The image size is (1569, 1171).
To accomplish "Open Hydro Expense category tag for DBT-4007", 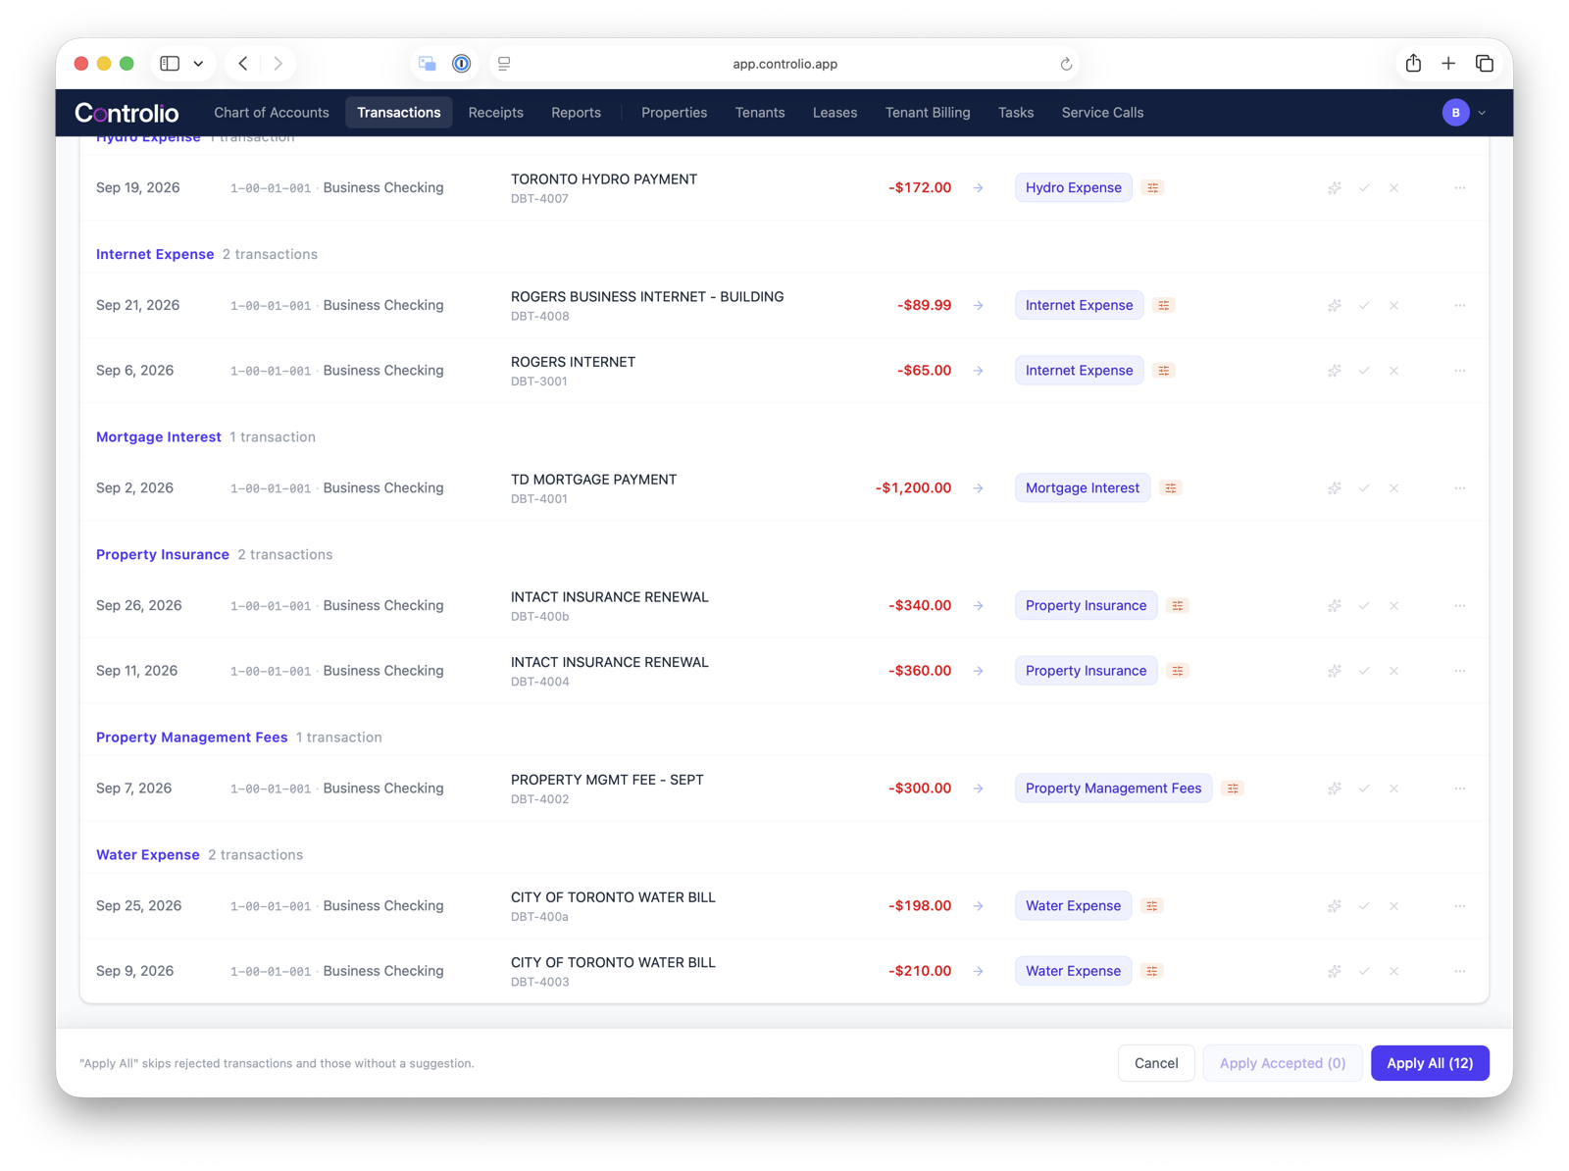I will (x=1074, y=187).
